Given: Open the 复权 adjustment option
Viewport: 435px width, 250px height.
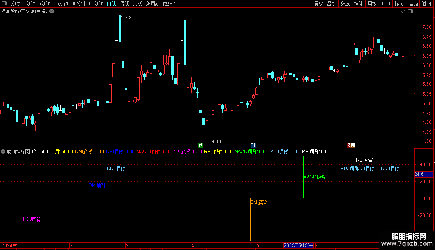Looking at the screenshot, I should pos(318,3).
